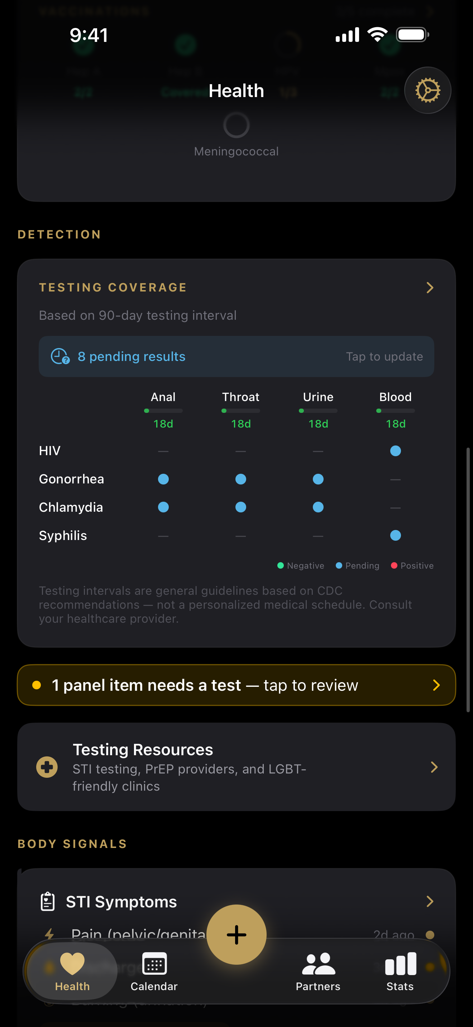Open the Stats bar chart icon

[400, 964]
